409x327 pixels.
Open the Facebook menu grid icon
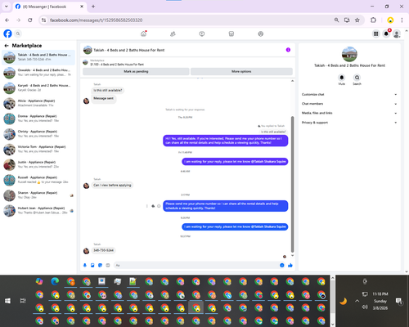(375, 34)
